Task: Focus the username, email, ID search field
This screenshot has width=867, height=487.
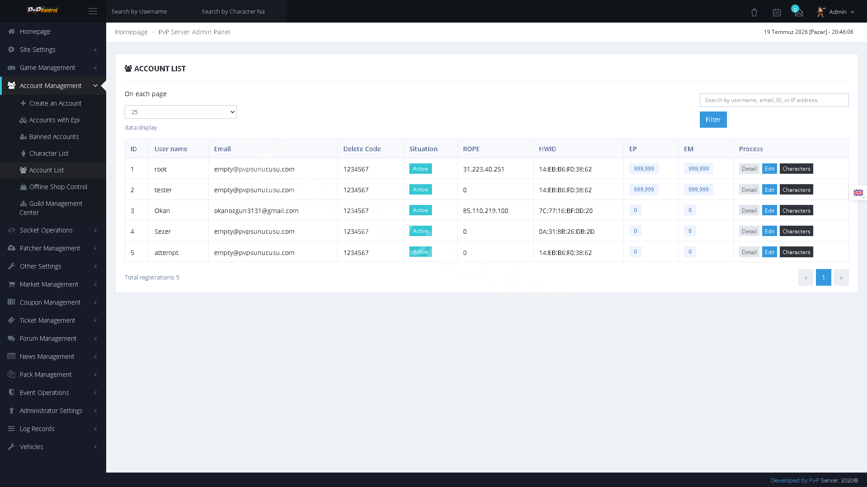Action: click(774, 100)
